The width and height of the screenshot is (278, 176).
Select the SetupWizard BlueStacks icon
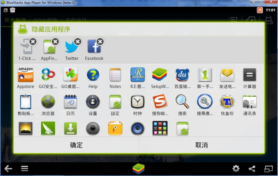(x=160, y=74)
